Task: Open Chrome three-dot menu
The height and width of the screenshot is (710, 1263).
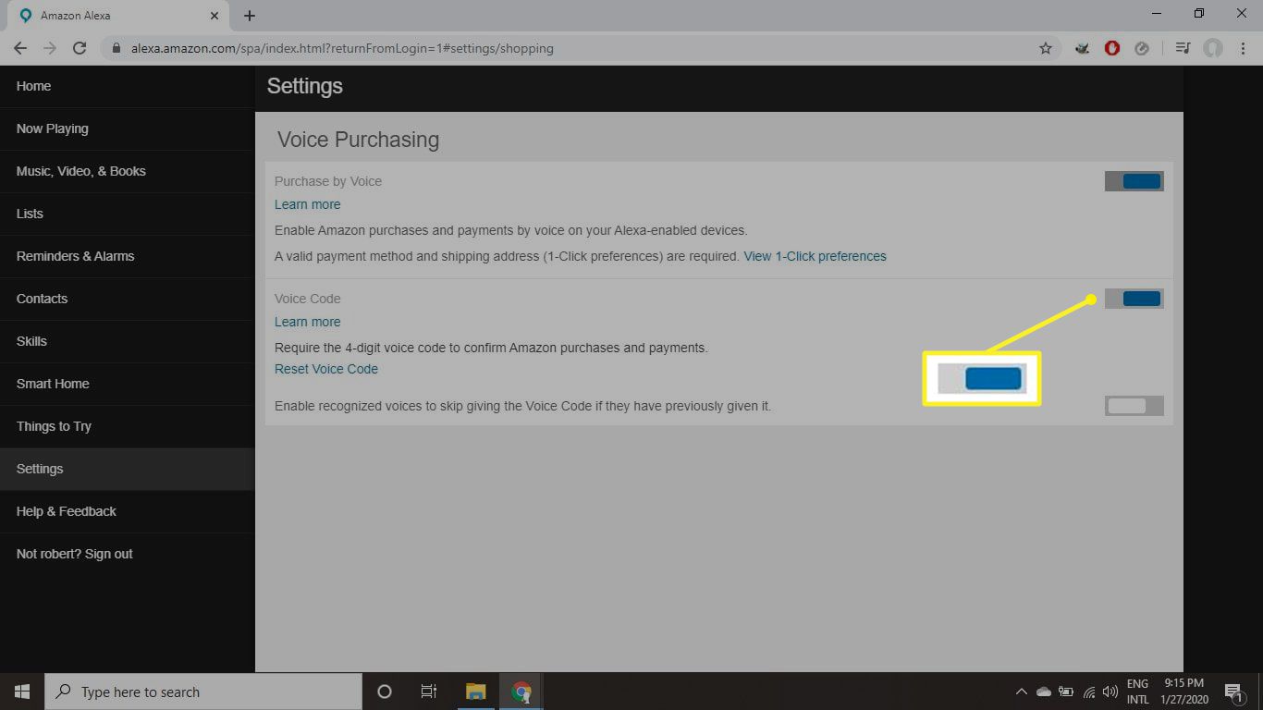Action: tap(1243, 48)
